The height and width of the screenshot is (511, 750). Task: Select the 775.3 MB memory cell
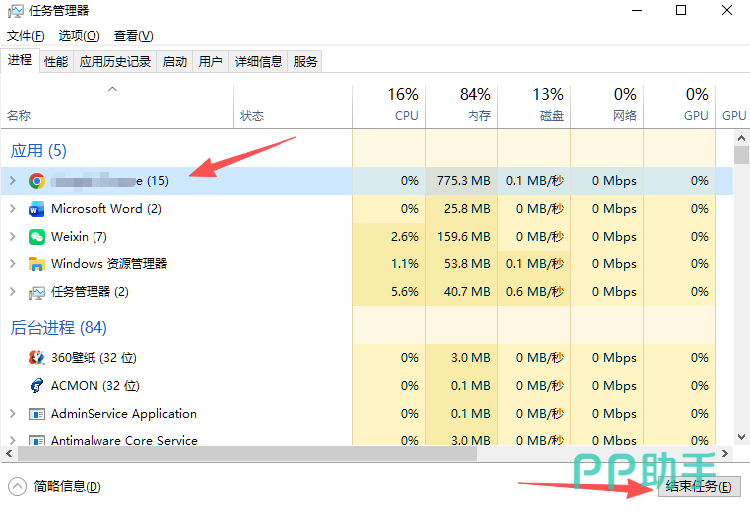(x=462, y=181)
